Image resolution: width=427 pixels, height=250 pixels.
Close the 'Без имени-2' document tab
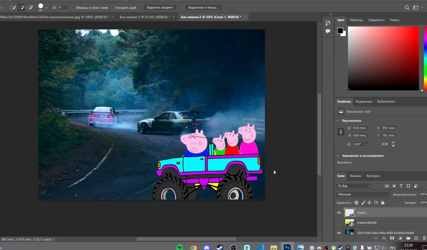click(x=245, y=17)
